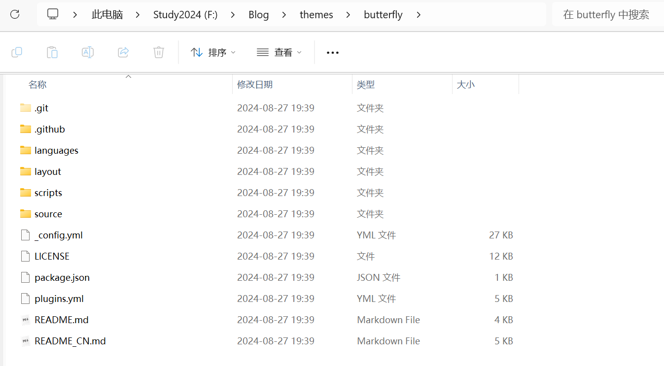Select the README_CN.md file
The width and height of the screenshot is (664, 366).
point(70,341)
